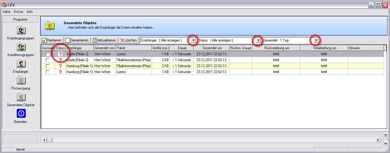
Task: Expand the Empfänger filter dropdown
Action: [194, 40]
